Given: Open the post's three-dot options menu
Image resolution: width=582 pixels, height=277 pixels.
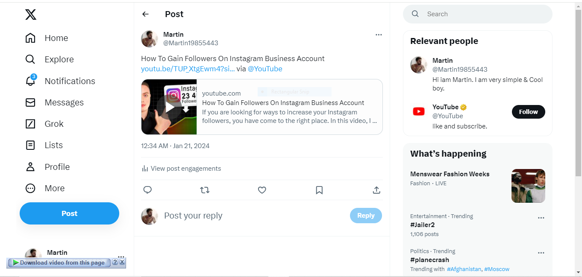Looking at the screenshot, I should [x=379, y=35].
